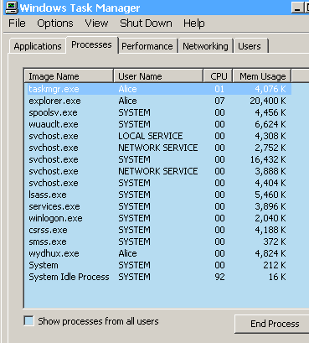
Task: Go to the Networking tab
Action: click(205, 46)
